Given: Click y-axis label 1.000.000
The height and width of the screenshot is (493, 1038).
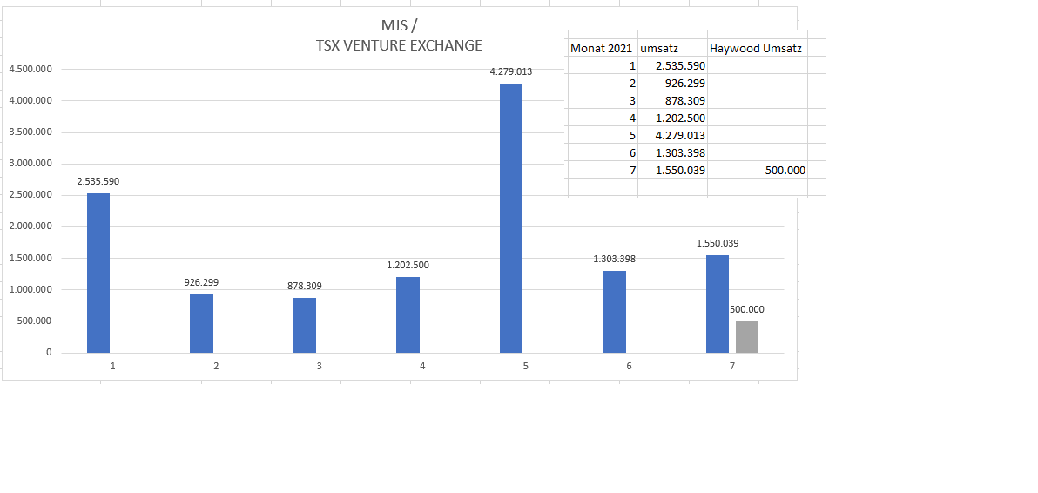Looking at the screenshot, I should (x=30, y=290).
